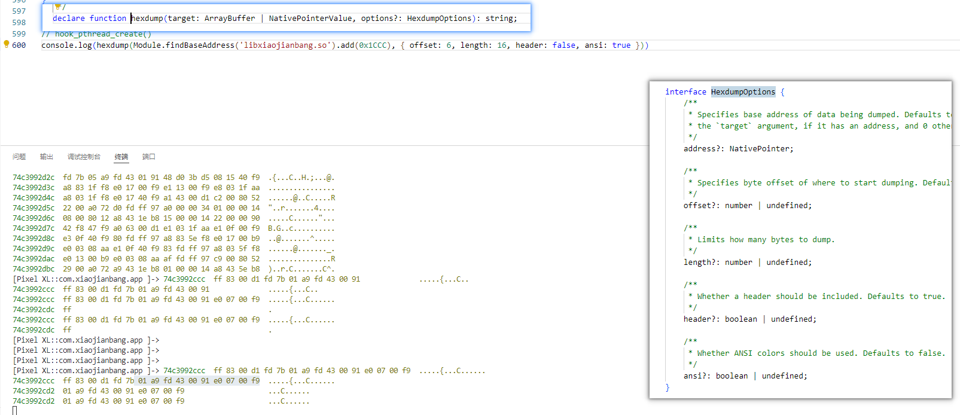
Task: Switch to the 终端 (Terminal) tab
Action: (x=121, y=157)
